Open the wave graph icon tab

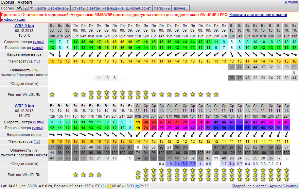coord(20,8)
